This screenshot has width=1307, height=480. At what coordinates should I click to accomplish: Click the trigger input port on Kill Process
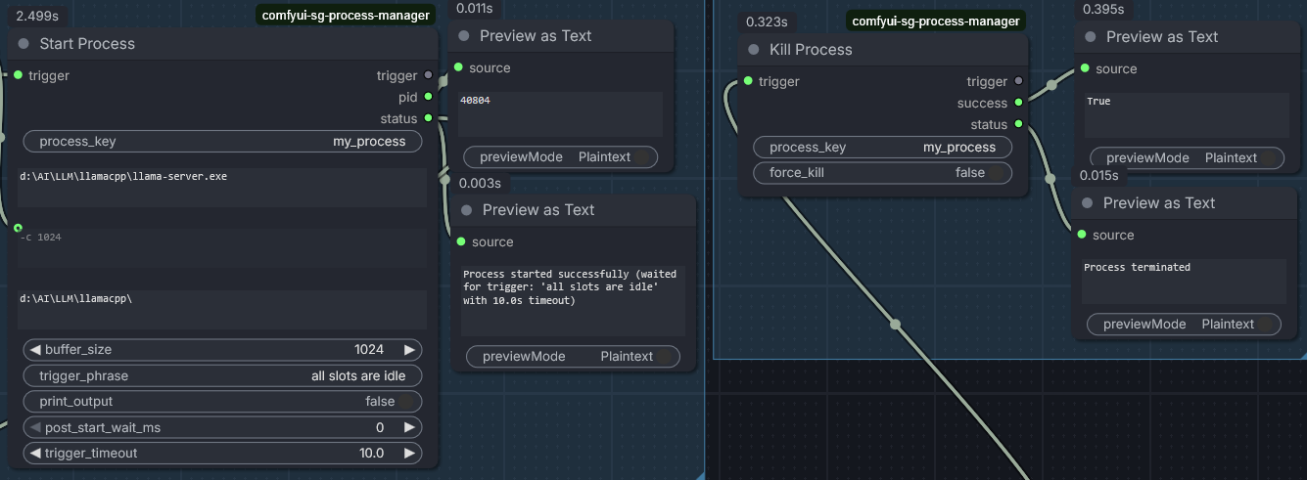[748, 81]
